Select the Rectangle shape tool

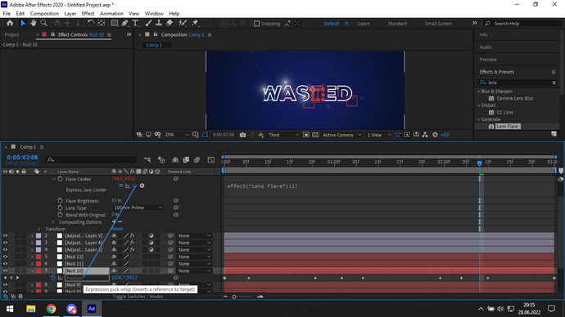tap(114, 24)
